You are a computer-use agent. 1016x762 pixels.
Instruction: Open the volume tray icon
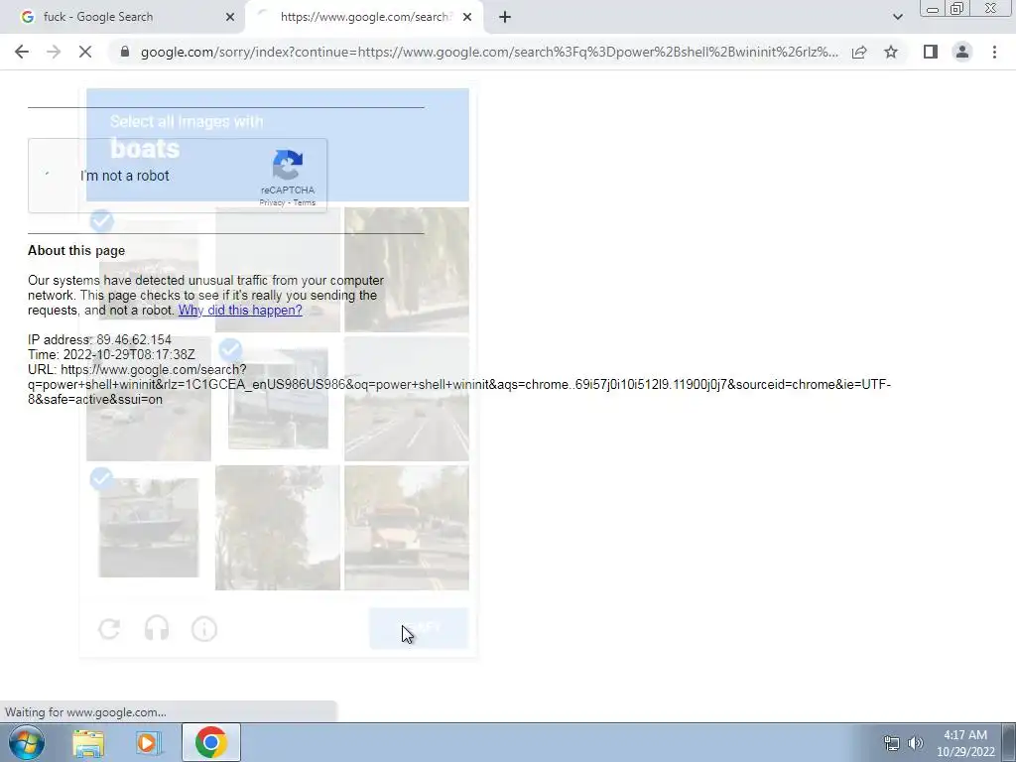pos(915,743)
